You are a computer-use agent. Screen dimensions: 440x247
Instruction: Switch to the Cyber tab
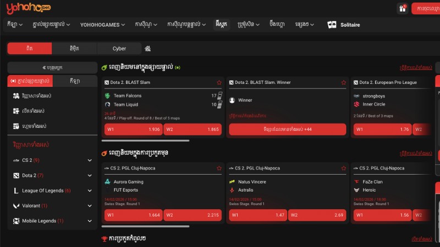(119, 48)
